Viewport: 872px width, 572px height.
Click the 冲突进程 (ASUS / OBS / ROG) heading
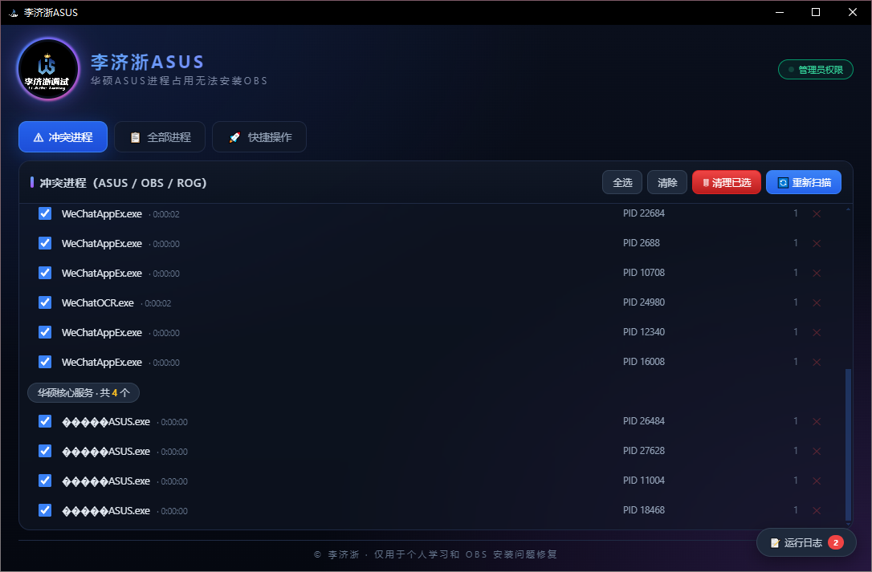[123, 183]
